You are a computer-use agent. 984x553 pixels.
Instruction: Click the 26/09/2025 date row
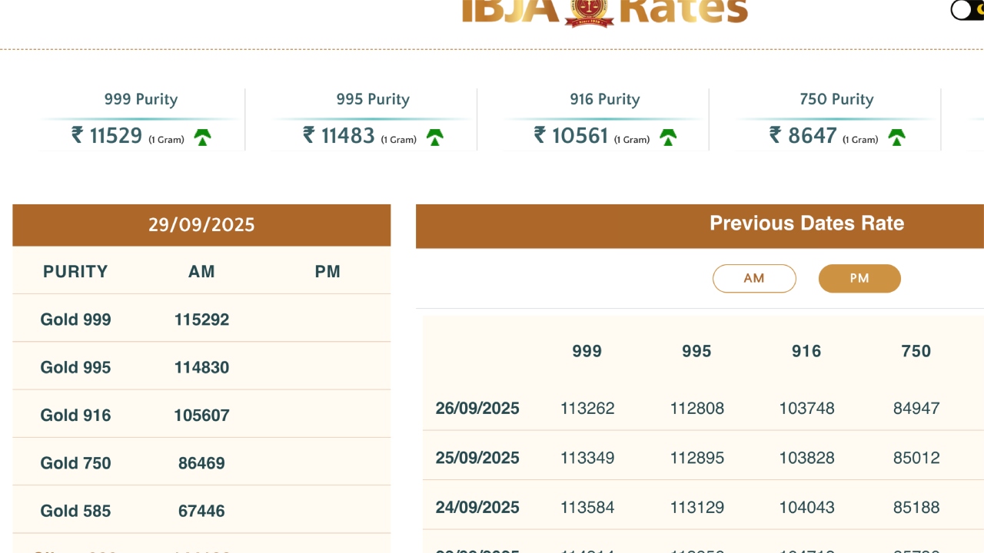pos(477,408)
